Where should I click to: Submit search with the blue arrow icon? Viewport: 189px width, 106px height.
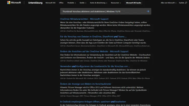click(148, 11)
